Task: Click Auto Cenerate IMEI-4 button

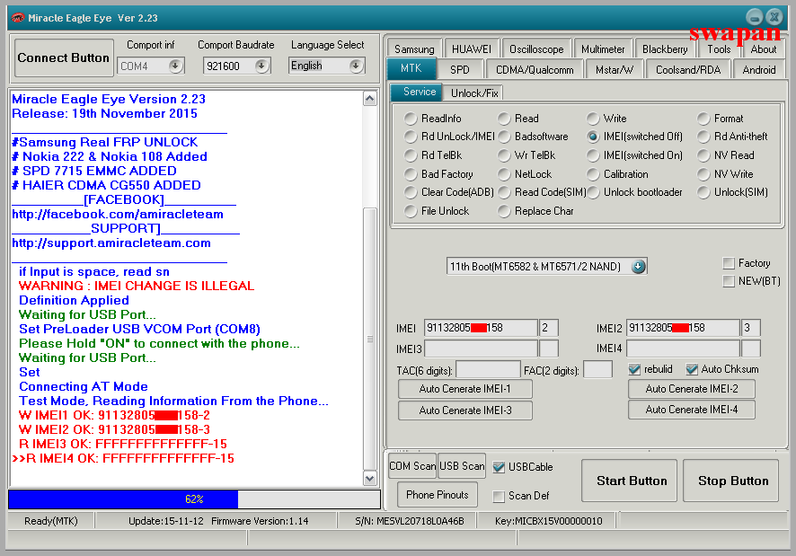Action: (692, 410)
